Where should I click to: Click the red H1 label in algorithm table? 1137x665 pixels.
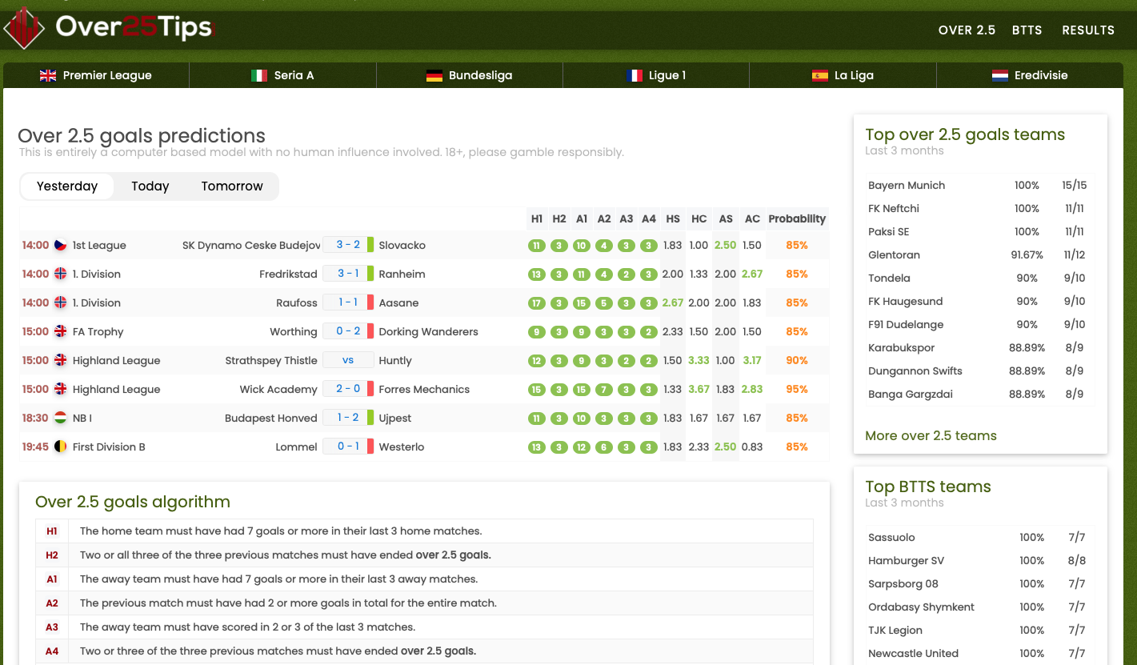click(x=52, y=531)
